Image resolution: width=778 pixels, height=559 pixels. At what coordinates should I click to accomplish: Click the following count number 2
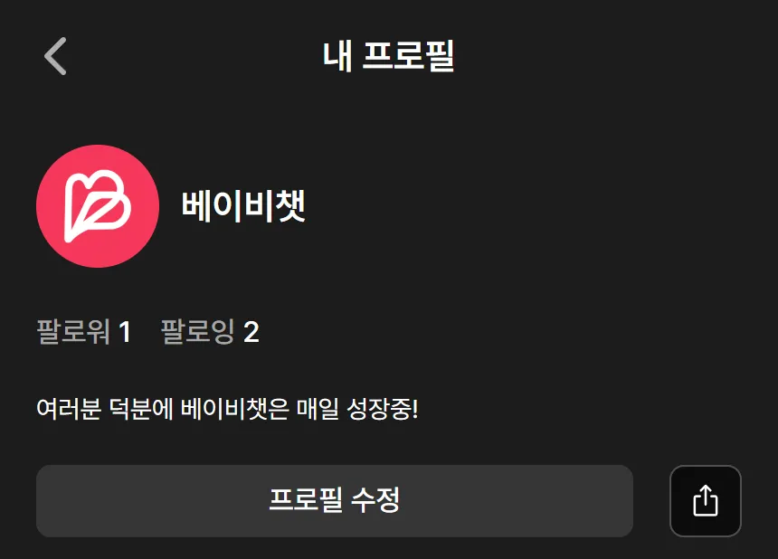(x=251, y=332)
